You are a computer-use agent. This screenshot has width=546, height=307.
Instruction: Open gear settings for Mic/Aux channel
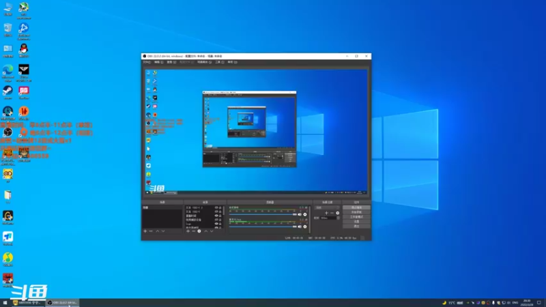point(305,226)
